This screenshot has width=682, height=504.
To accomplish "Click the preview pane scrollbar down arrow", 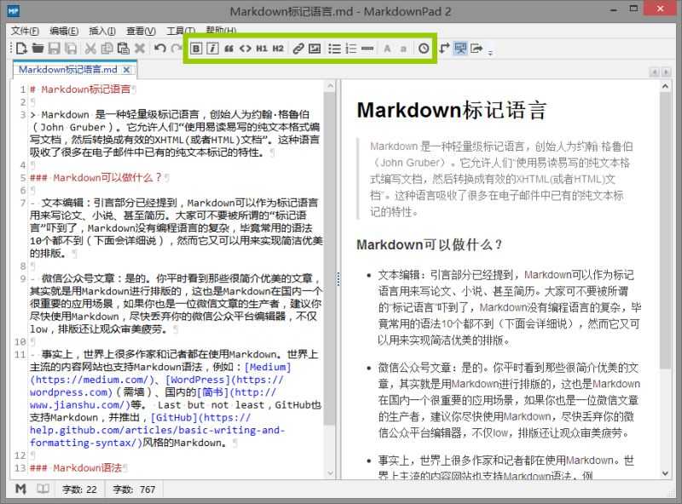I will pos(665,473).
